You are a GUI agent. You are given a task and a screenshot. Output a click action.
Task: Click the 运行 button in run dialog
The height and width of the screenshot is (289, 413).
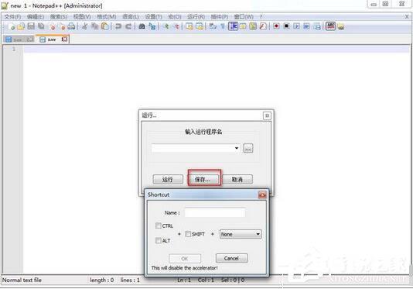click(168, 180)
